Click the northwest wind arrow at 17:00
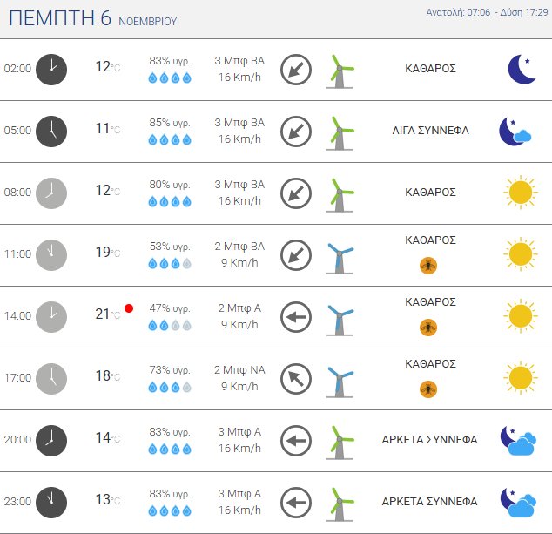Image resolution: width=552 pixels, height=534 pixels. pyautogui.click(x=296, y=379)
